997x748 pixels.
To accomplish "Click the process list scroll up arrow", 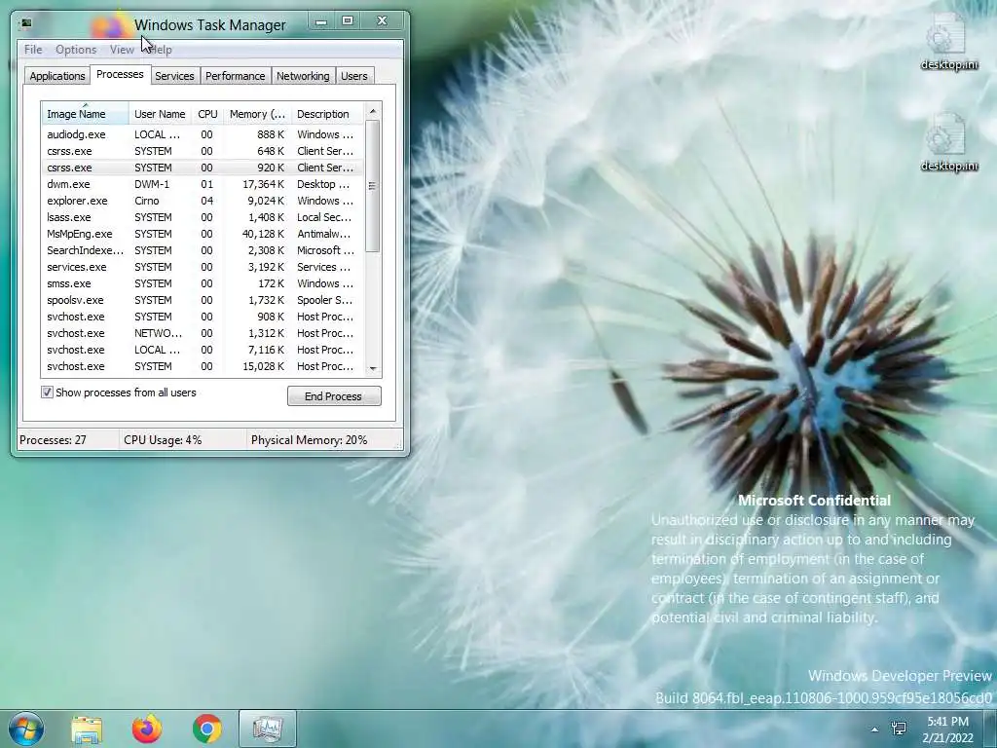I will 373,111.
